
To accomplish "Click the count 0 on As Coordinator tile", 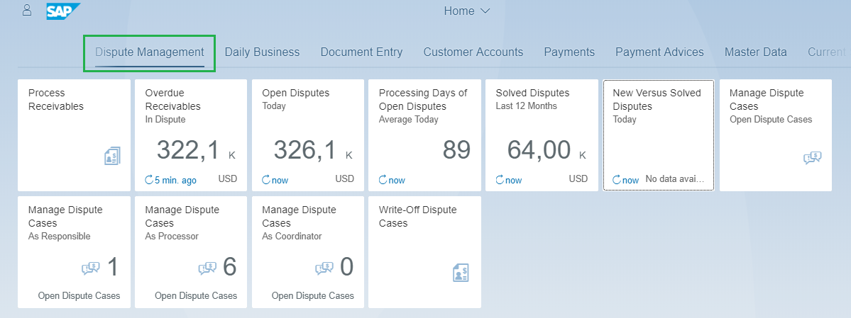I will [x=347, y=266].
